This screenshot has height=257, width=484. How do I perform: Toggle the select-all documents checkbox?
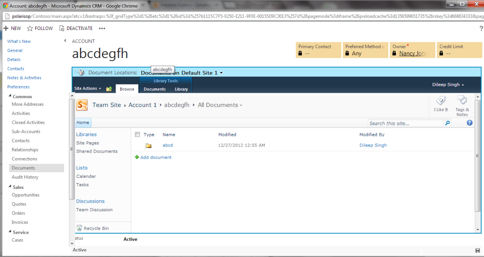click(x=137, y=134)
